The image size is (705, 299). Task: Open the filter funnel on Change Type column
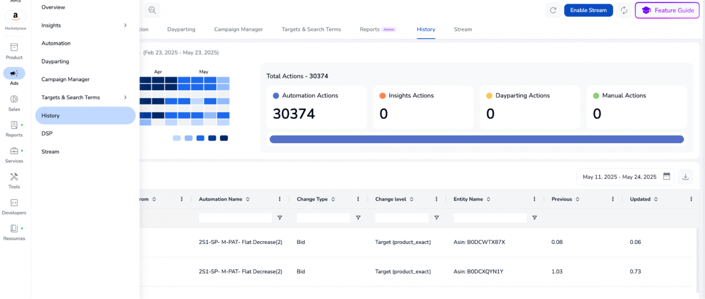point(358,218)
